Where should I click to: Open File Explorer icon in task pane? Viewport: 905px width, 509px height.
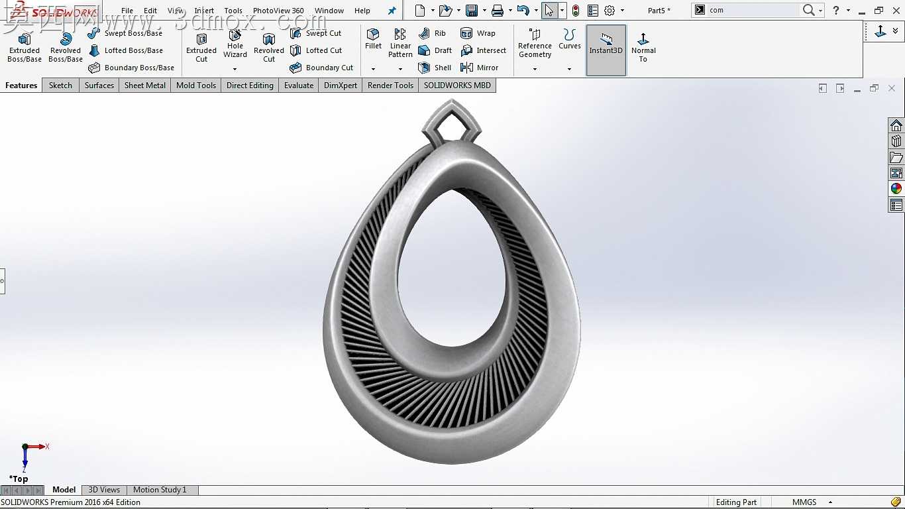point(896,157)
